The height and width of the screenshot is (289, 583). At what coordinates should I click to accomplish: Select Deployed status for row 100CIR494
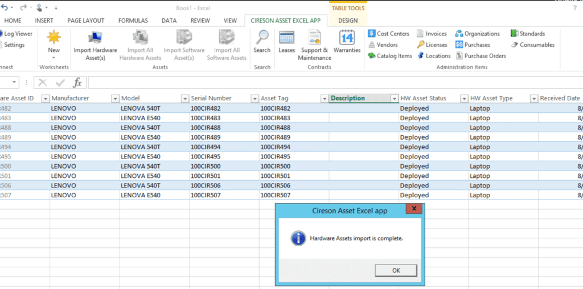pyautogui.click(x=433, y=146)
